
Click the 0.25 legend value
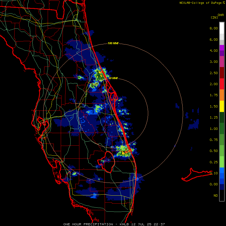point(214,162)
